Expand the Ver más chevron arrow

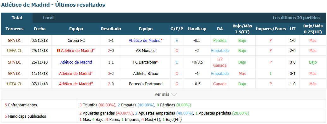pyautogui.click(x=174, y=94)
